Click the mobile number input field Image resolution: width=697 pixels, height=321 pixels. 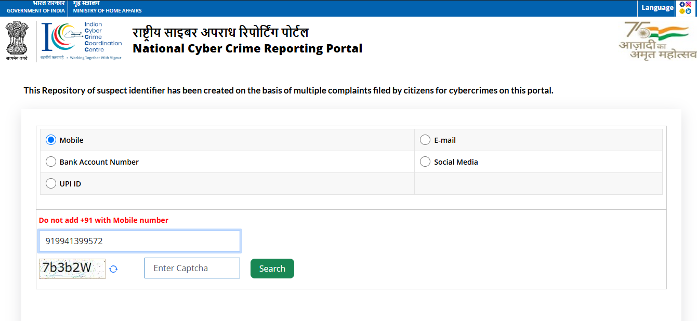[139, 241]
